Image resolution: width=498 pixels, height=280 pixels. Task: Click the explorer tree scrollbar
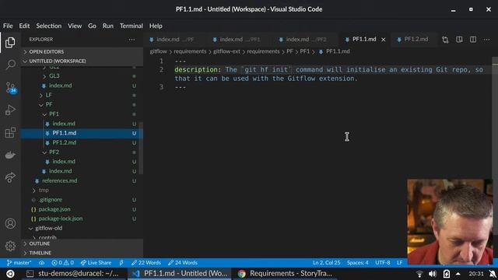point(142,149)
